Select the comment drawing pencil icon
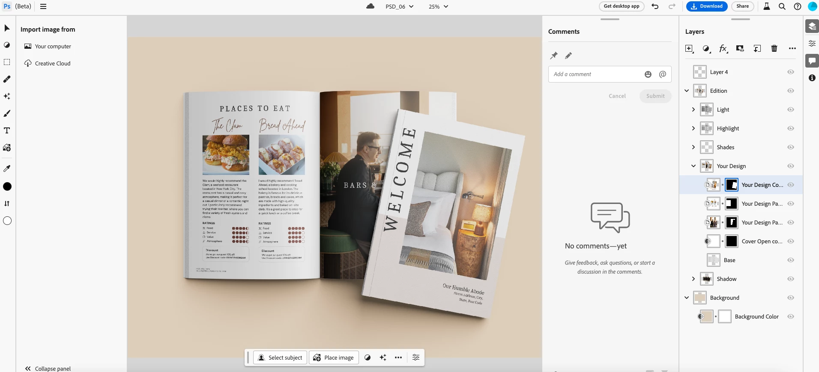This screenshot has height=372, width=819. [x=568, y=56]
